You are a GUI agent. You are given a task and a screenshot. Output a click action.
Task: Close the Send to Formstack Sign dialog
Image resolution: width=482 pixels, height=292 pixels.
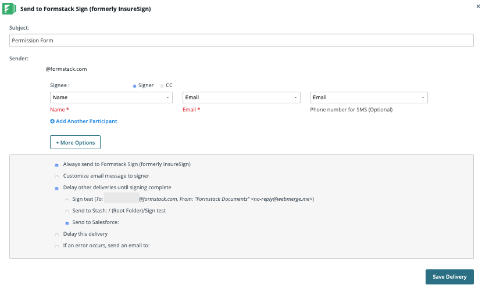pos(477,5)
